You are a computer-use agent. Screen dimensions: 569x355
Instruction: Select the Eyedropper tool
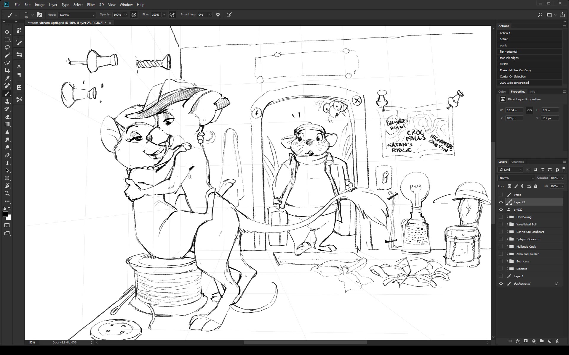pyautogui.click(x=7, y=78)
